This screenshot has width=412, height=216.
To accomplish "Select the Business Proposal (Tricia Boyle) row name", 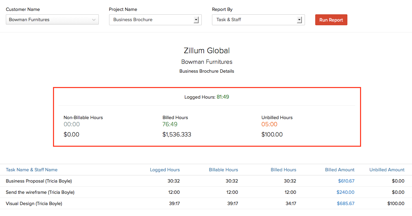I will [39, 181].
